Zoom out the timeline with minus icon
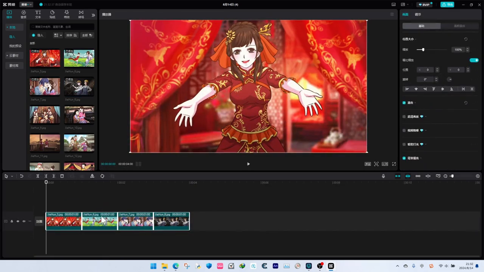The height and width of the screenshot is (272, 484). (445, 176)
